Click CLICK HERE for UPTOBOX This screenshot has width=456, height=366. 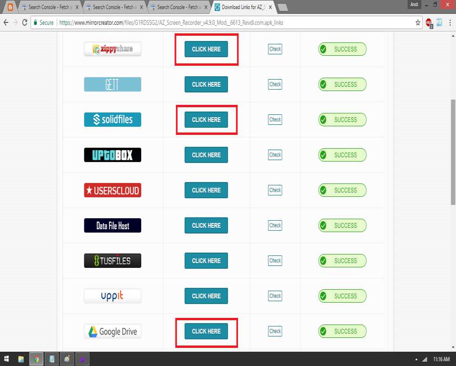(x=206, y=155)
